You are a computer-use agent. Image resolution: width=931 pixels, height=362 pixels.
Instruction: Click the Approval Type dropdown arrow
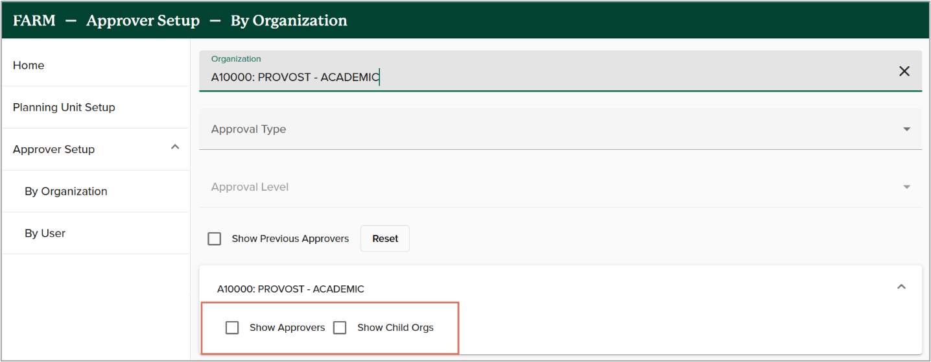point(906,129)
